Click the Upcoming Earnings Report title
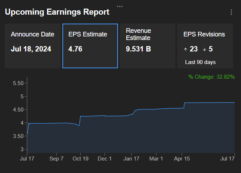241x173 pixels. pos(57,12)
